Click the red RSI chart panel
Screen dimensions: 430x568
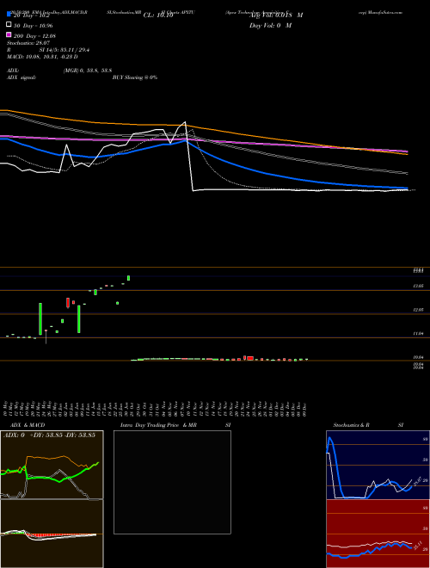point(378,534)
